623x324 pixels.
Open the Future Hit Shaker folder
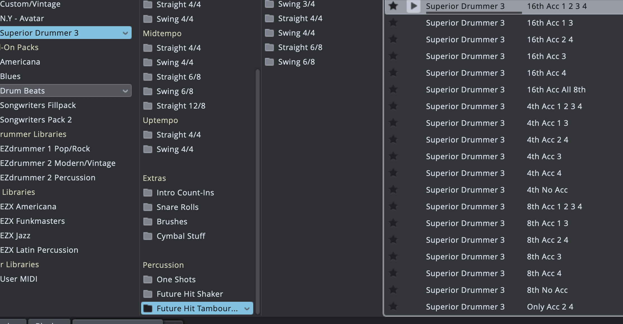tap(183, 294)
